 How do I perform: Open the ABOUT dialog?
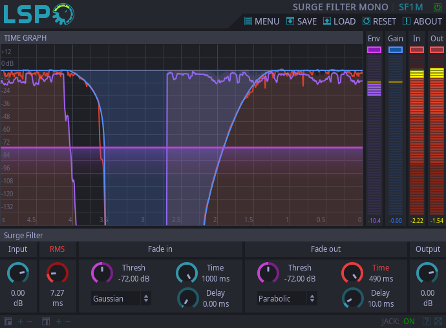[x=422, y=21]
